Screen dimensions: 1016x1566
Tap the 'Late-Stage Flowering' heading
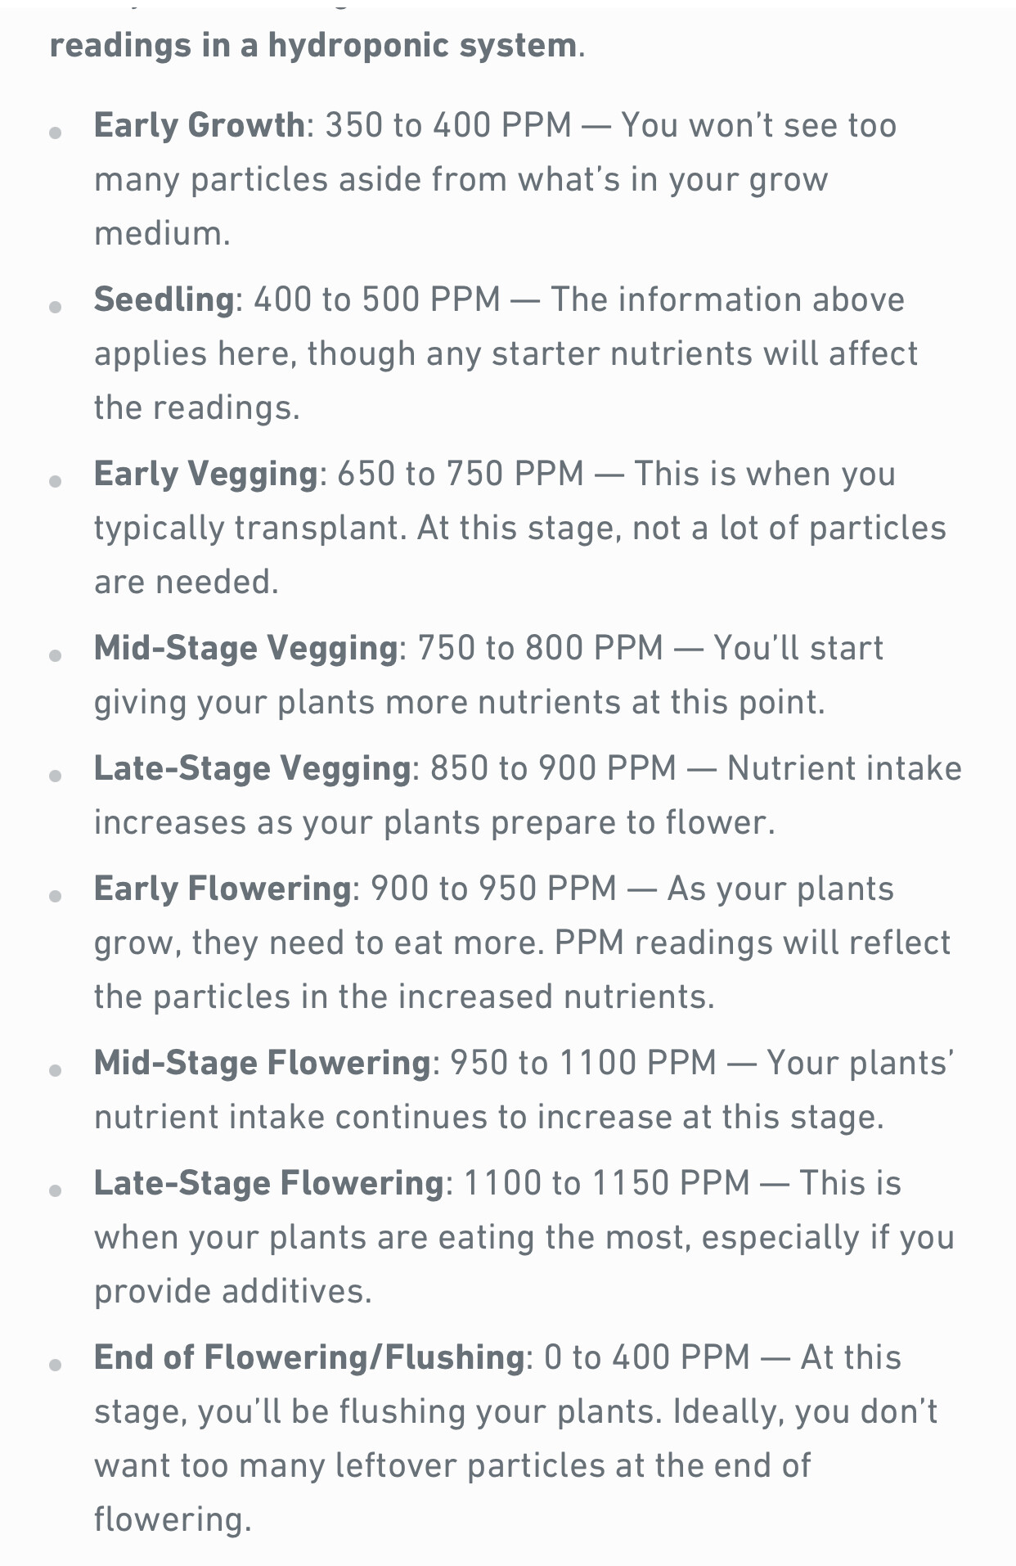(x=269, y=1183)
